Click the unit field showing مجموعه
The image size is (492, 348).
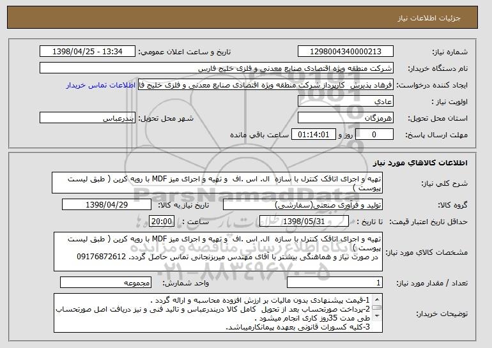coord(105,282)
